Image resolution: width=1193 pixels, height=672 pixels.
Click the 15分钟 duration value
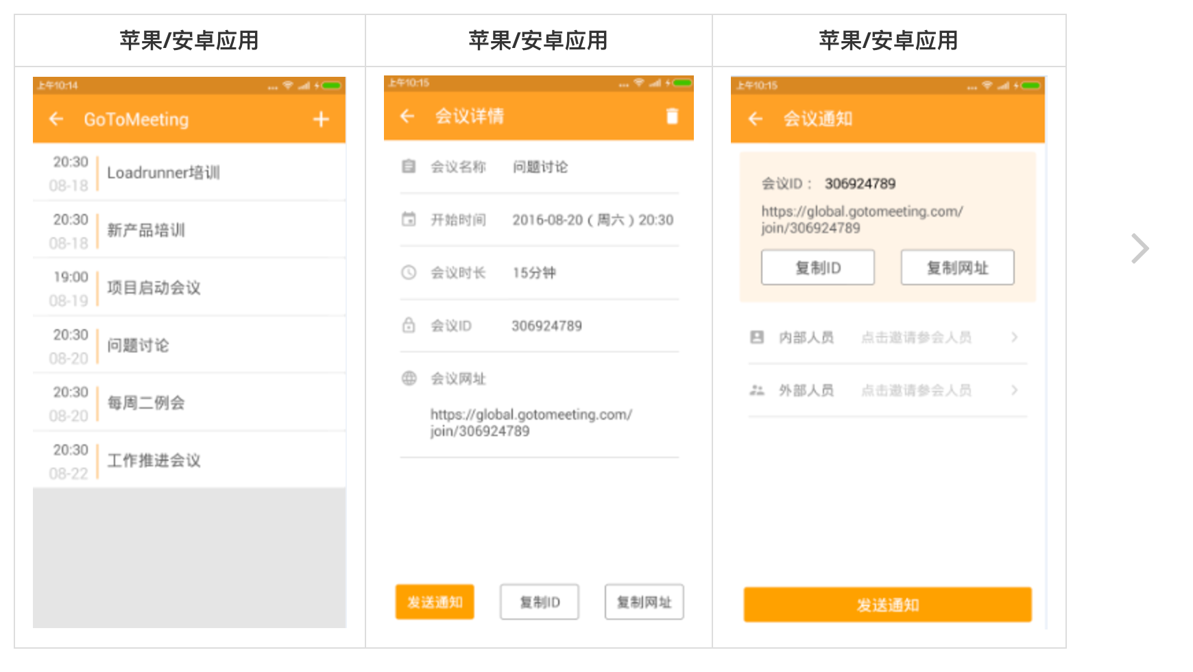coord(534,273)
